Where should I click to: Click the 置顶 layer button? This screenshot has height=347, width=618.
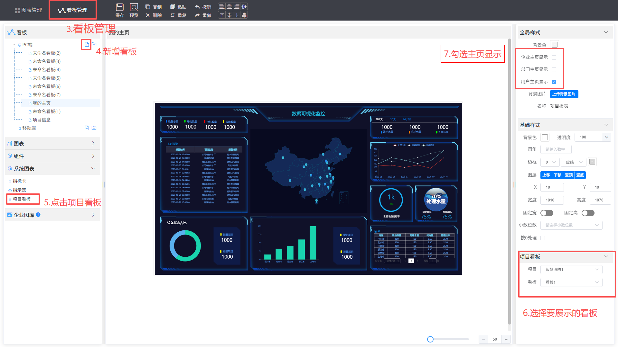tap(569, 175)
